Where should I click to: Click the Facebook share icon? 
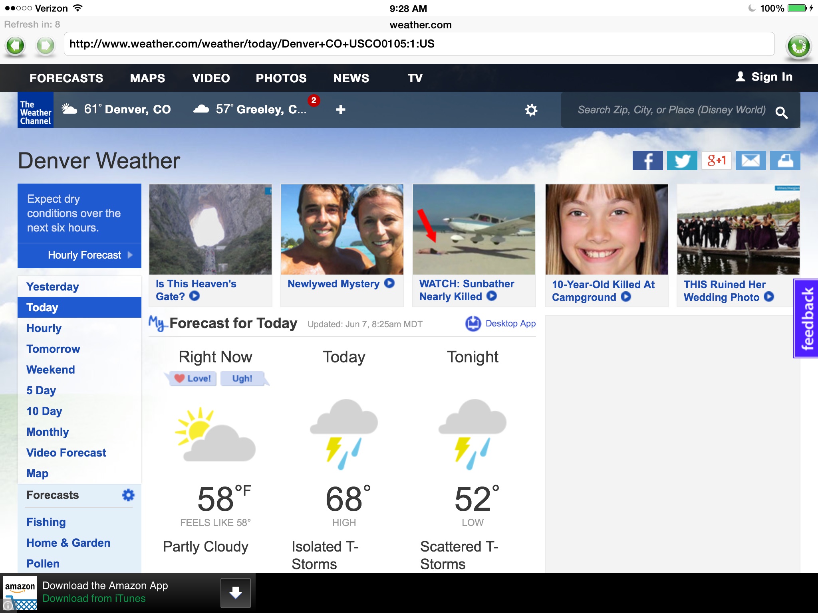point(647,160)
